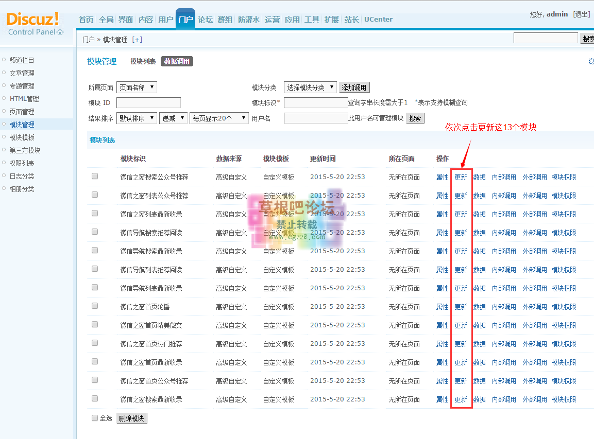
Task: Click 更新 for the first module row
Action: click(x=461, y=176)
